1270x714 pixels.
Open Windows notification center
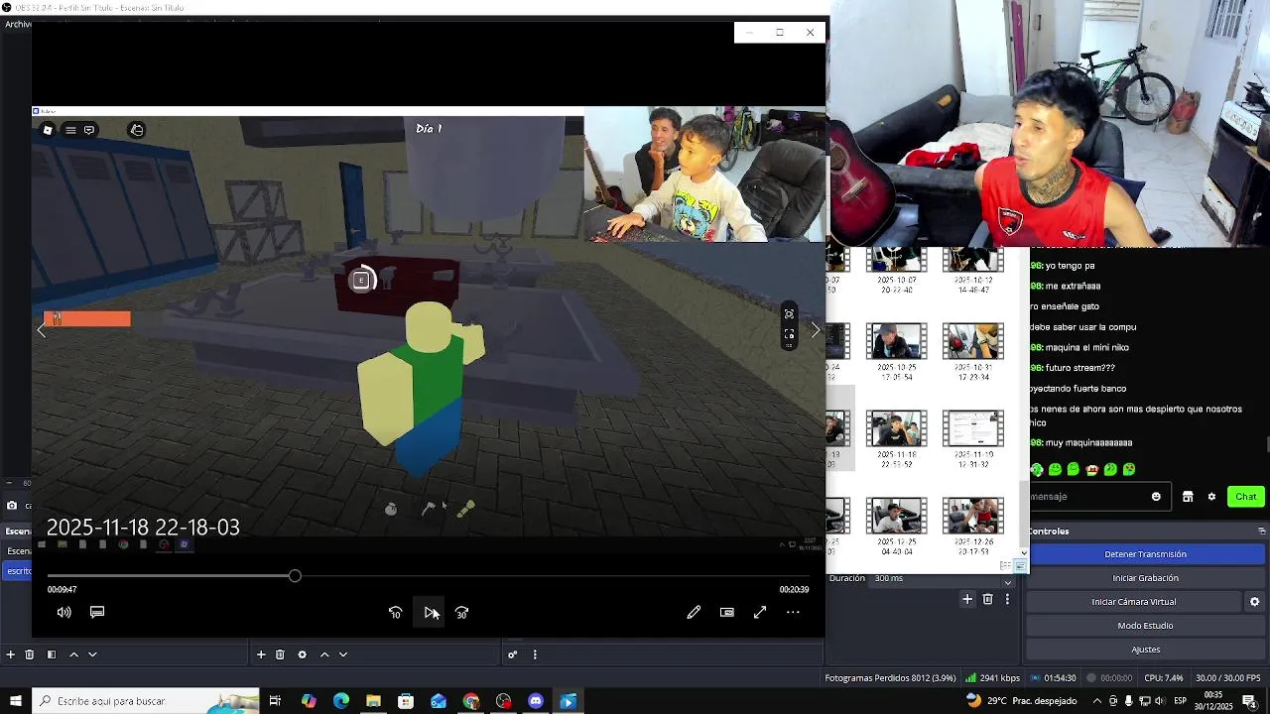(1249, 701)
